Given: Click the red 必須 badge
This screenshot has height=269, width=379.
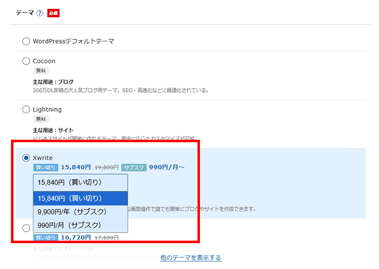Looking at the screenshot, I should coord(53,13).
